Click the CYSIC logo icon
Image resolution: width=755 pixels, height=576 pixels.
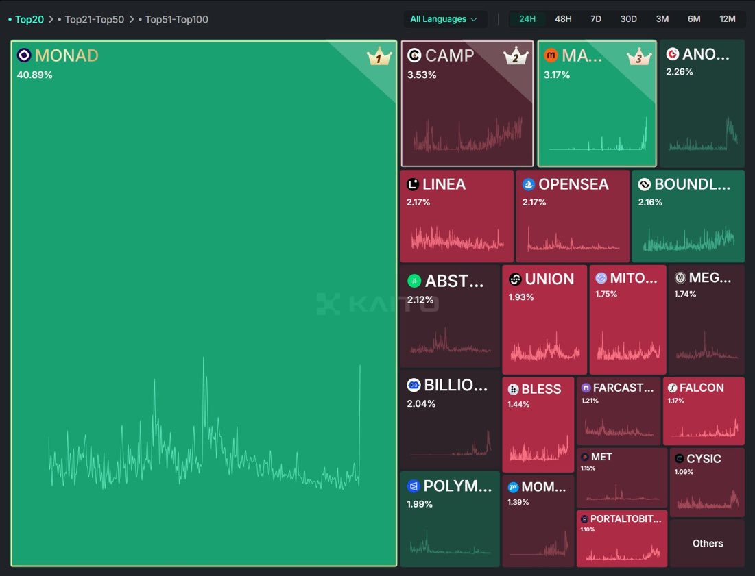[679, 459]
